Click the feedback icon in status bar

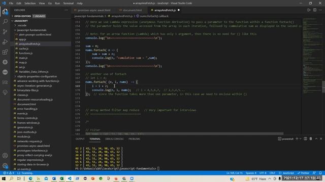point(314,173)
